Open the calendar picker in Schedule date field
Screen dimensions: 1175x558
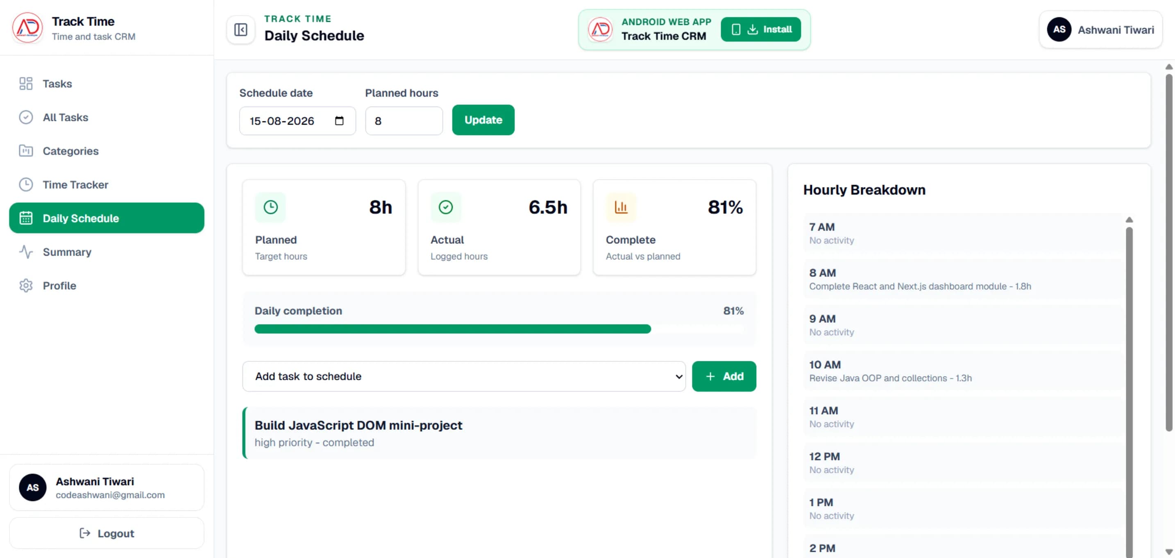339,121
